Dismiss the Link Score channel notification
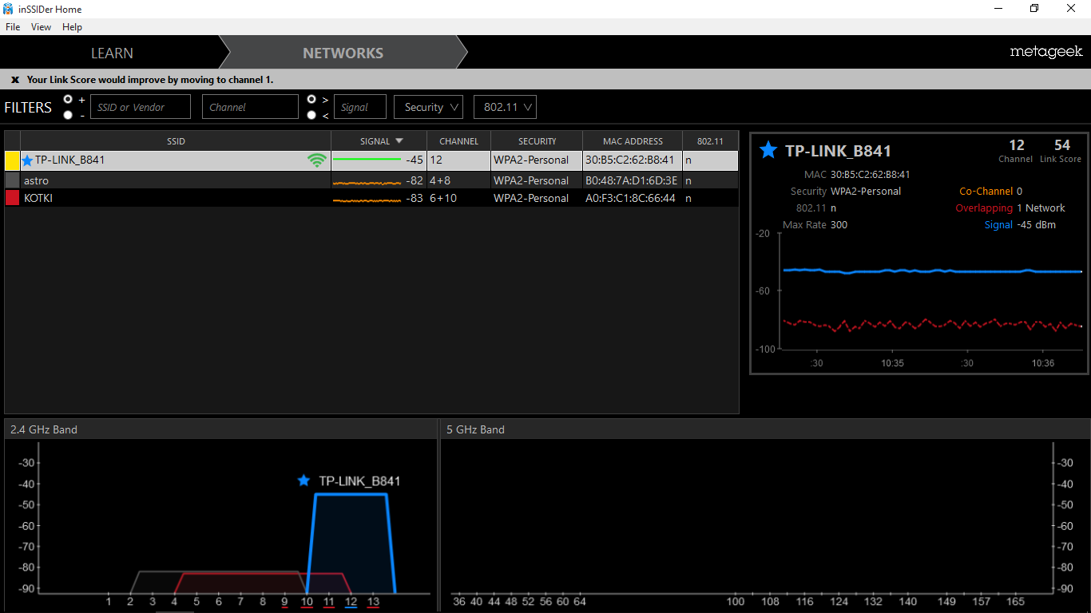Image resolution: width=1091 pixels, height=613 pixels. click(x=14, y=80)
